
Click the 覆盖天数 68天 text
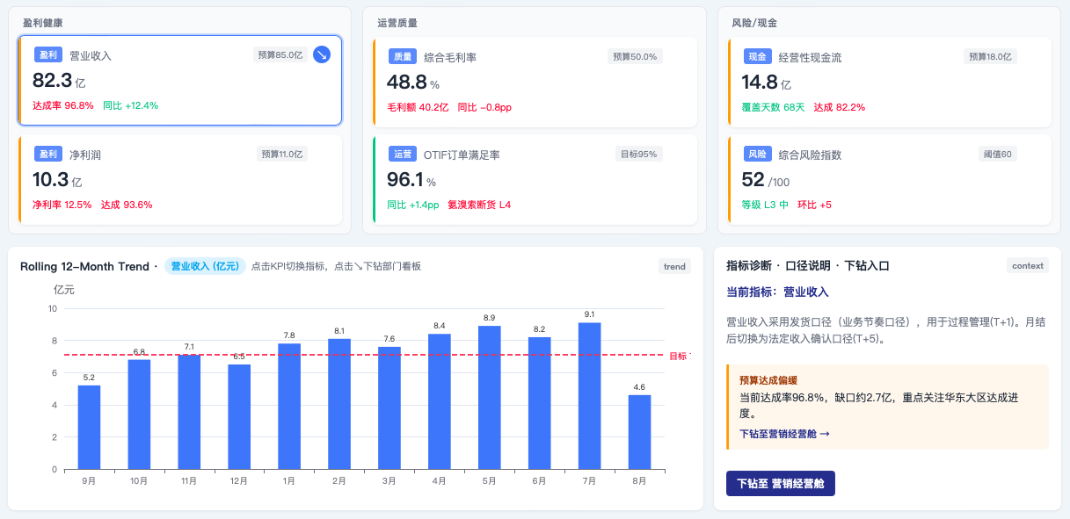774,107
